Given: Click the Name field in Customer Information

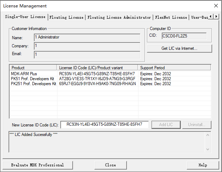Looking at the screenshot, I should pos(87,37).
